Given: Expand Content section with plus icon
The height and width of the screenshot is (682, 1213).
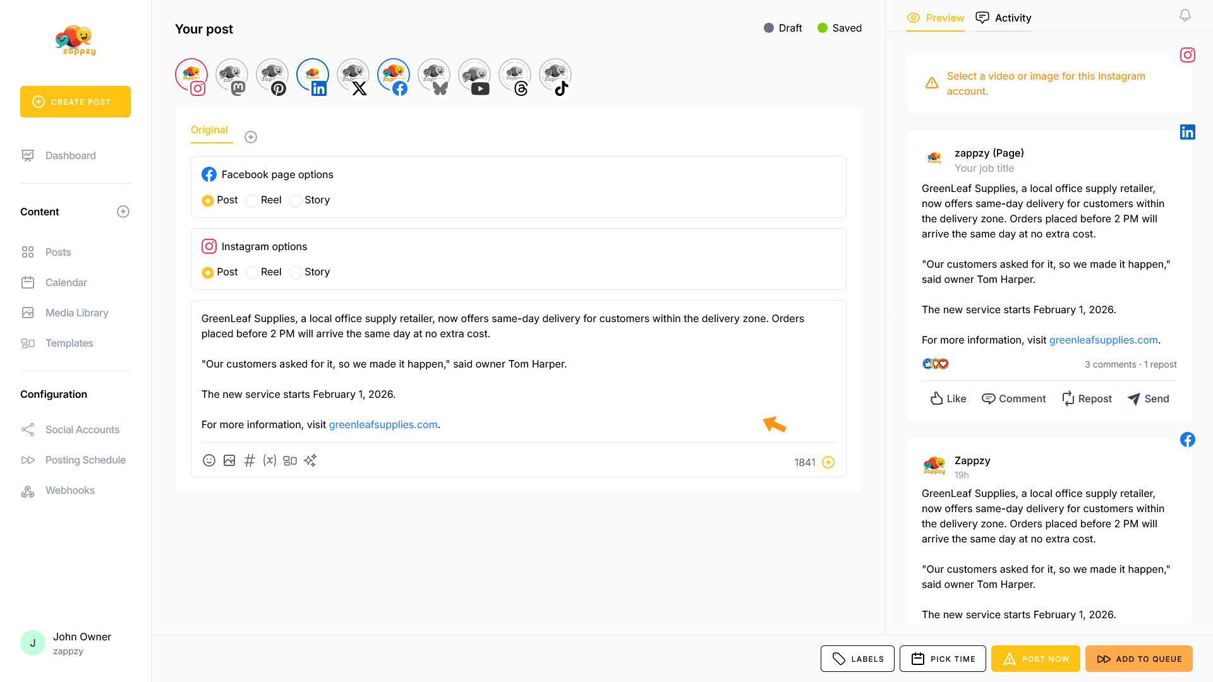Looking at the screenshot, I should 123,212.
